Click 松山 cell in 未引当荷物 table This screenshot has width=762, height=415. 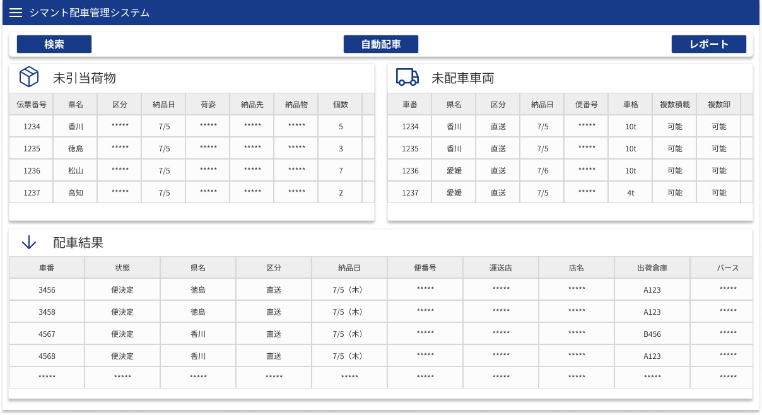[76, 170]
